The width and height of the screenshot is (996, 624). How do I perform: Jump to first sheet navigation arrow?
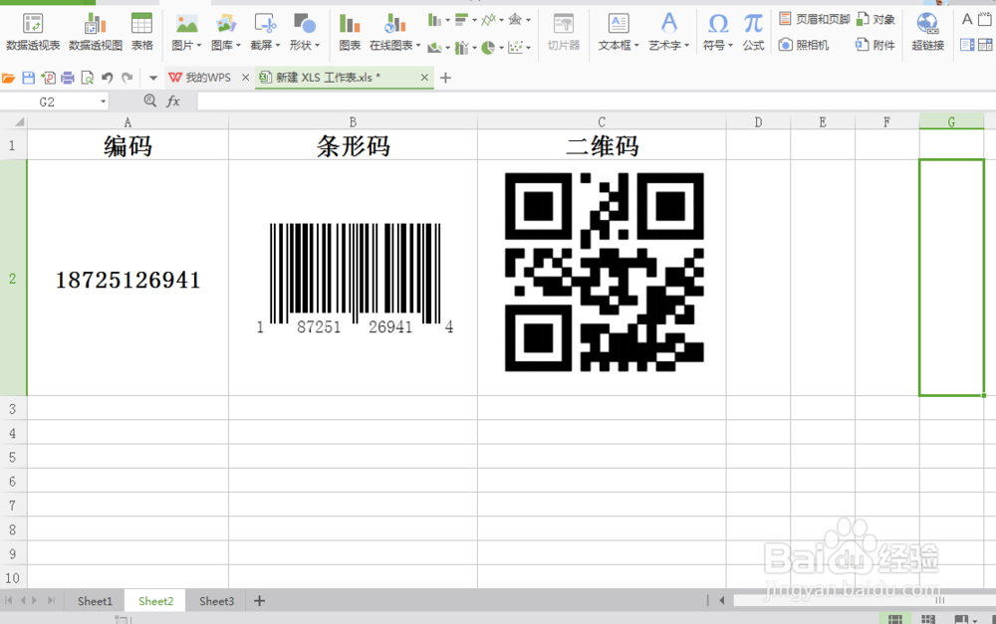tap(8, 600)
